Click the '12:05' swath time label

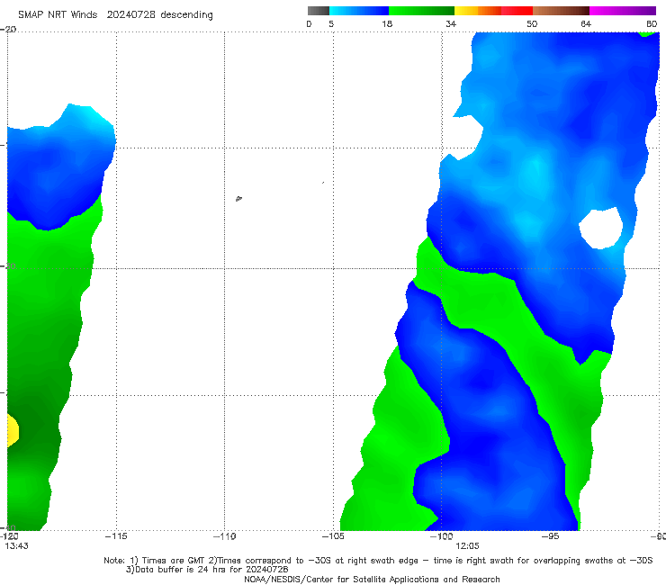(467, 546)
